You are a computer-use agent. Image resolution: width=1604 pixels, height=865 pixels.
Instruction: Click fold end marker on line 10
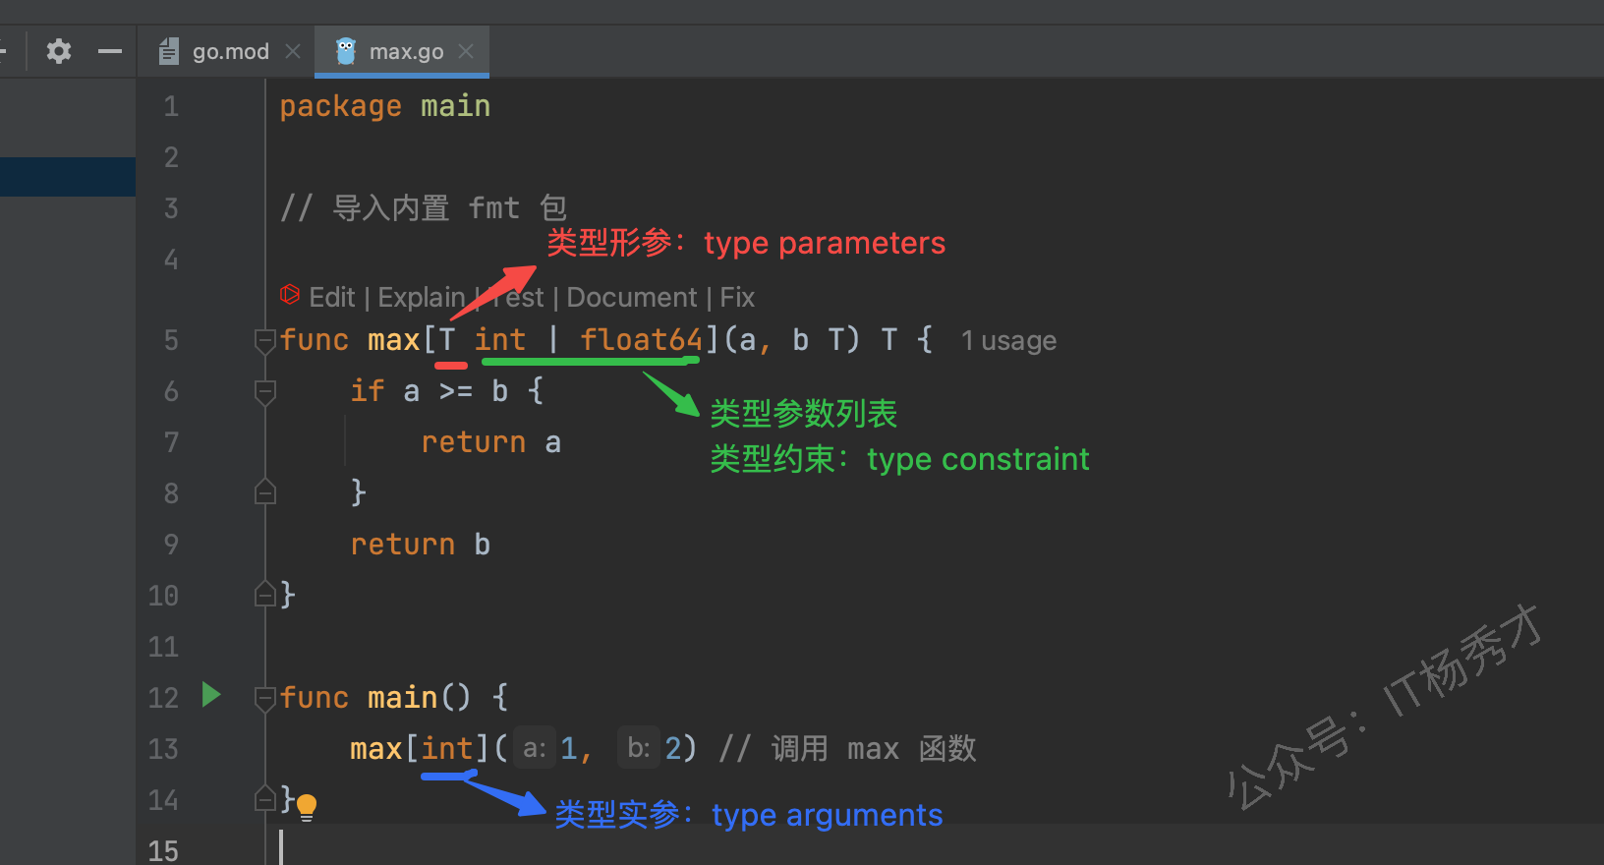264,595
